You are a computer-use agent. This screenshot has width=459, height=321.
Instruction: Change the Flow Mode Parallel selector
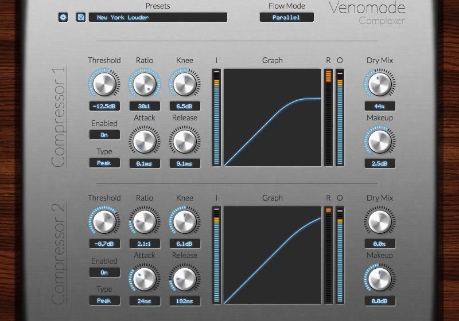[286, 17]
